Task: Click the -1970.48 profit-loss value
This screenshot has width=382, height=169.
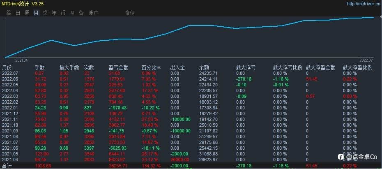Action: pos(118,108)
